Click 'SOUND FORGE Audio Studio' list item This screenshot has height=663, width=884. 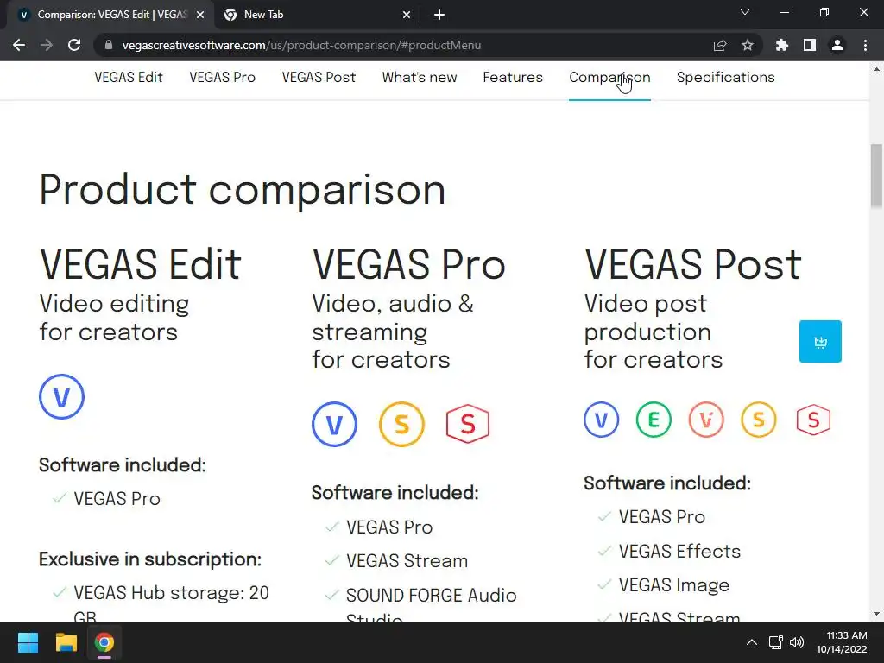pyautogui.click(x=432, y=605)
